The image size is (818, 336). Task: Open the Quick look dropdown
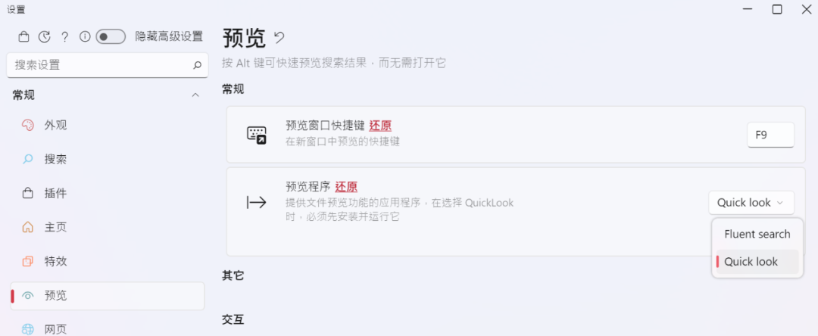tap(751, 203)
